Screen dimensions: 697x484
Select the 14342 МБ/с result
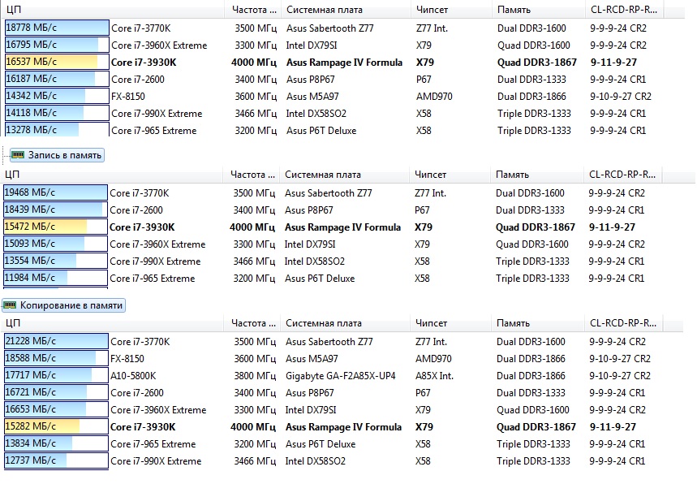(57, 96)
